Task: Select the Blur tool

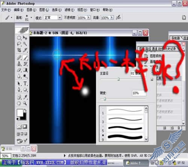Action: (x=19, y=76)
